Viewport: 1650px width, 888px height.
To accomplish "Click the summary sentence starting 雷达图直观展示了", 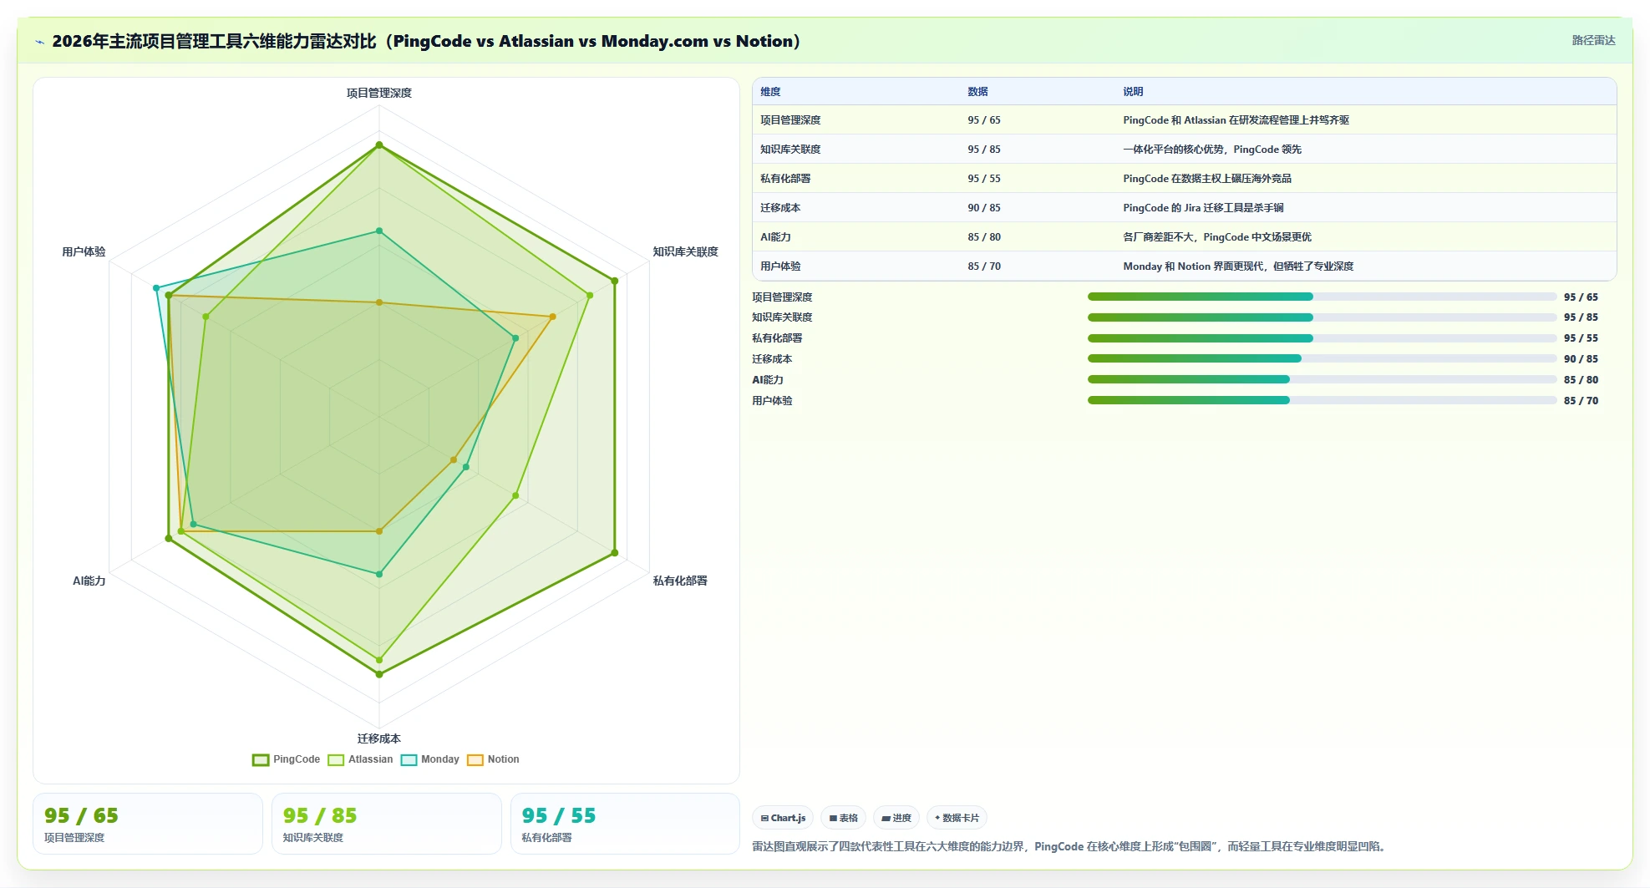I will [1071, 846].
